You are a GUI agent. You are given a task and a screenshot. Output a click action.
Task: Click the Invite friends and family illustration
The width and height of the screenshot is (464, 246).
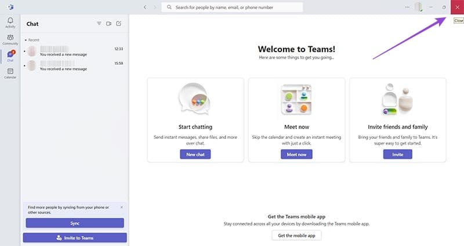click(x=397, y=99)
